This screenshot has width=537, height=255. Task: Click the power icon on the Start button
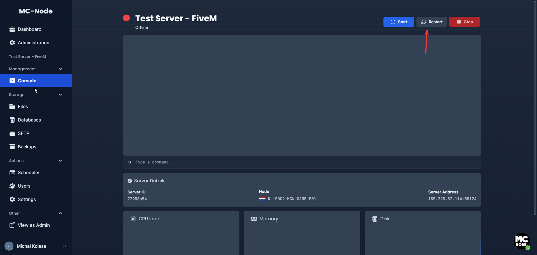coord(393,22)
